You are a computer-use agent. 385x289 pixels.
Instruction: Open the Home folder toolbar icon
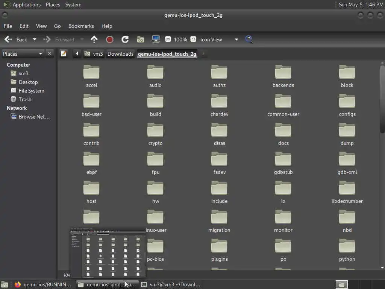[x=141, y=40]
